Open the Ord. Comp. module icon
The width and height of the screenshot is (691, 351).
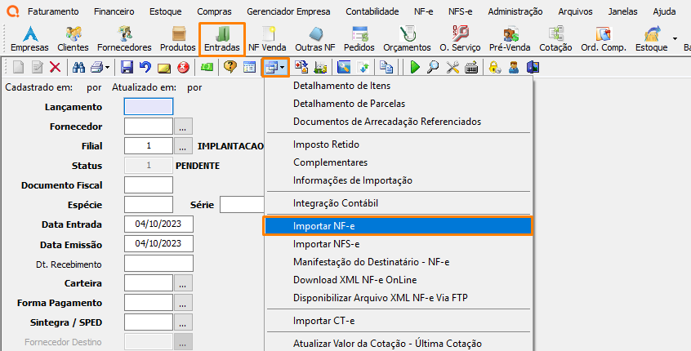pyautogui.click(x=604, y=38)
